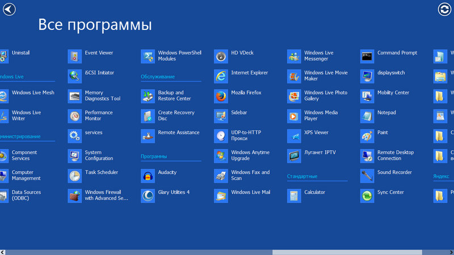Launch Notepad icon
Viewport: 454px width, 255px height.
point(367,116)
